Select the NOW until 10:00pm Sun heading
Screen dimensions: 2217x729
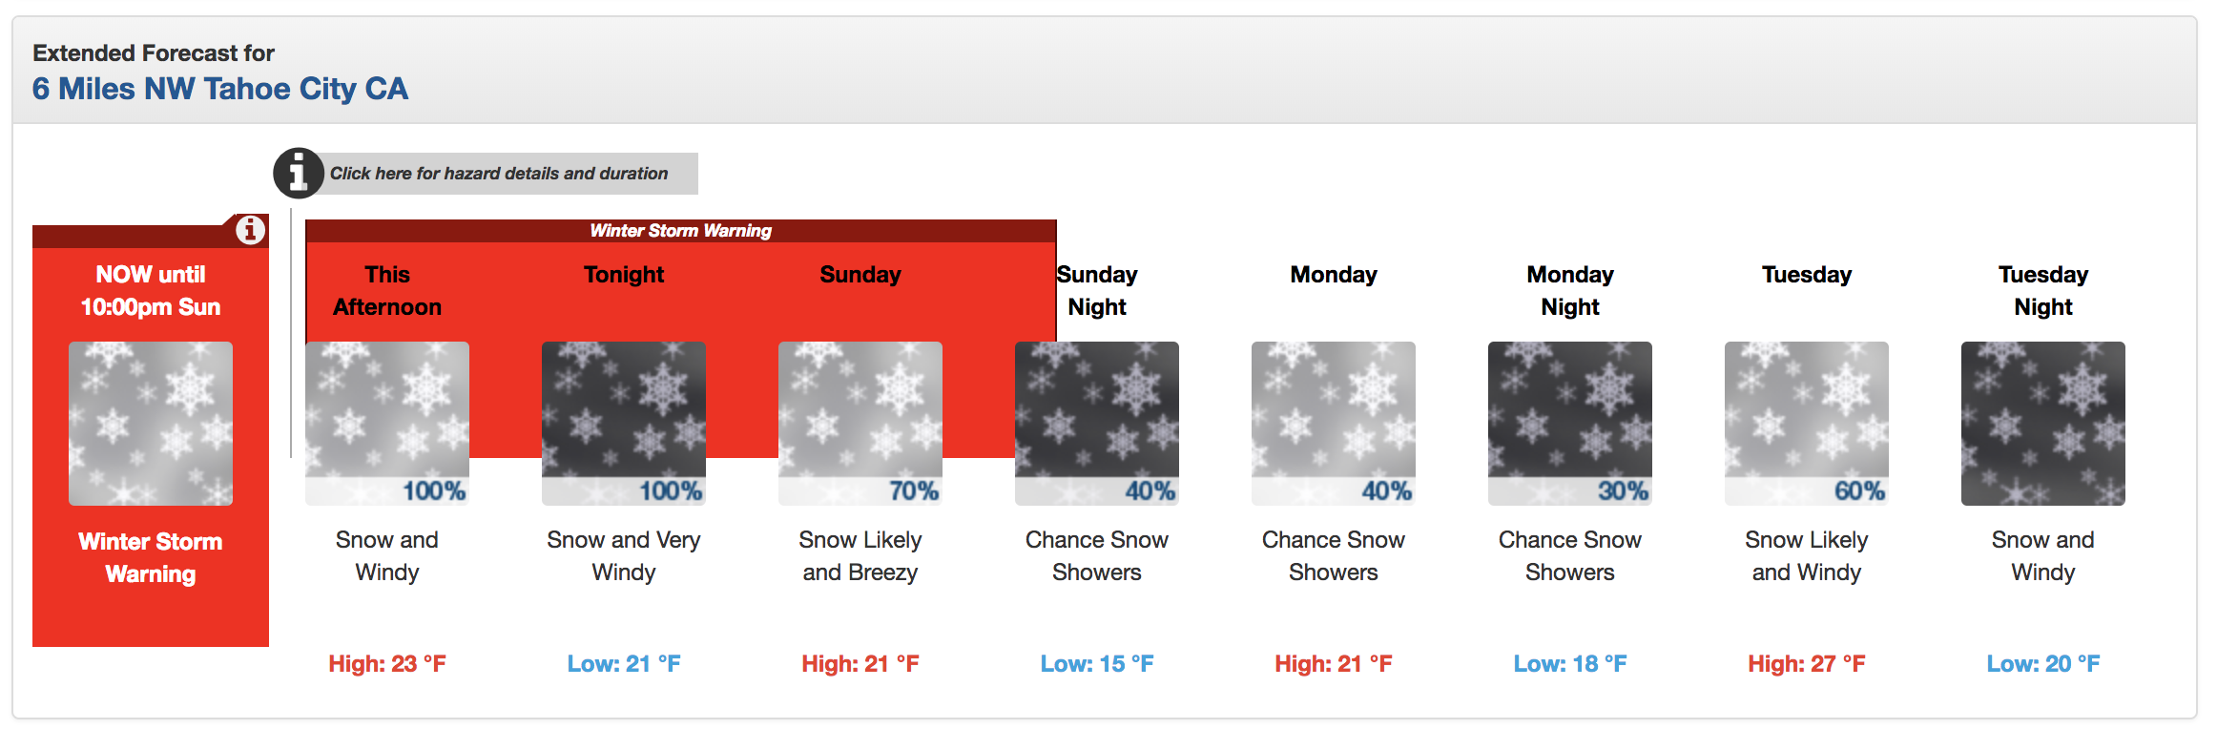(x=151, y=290)
